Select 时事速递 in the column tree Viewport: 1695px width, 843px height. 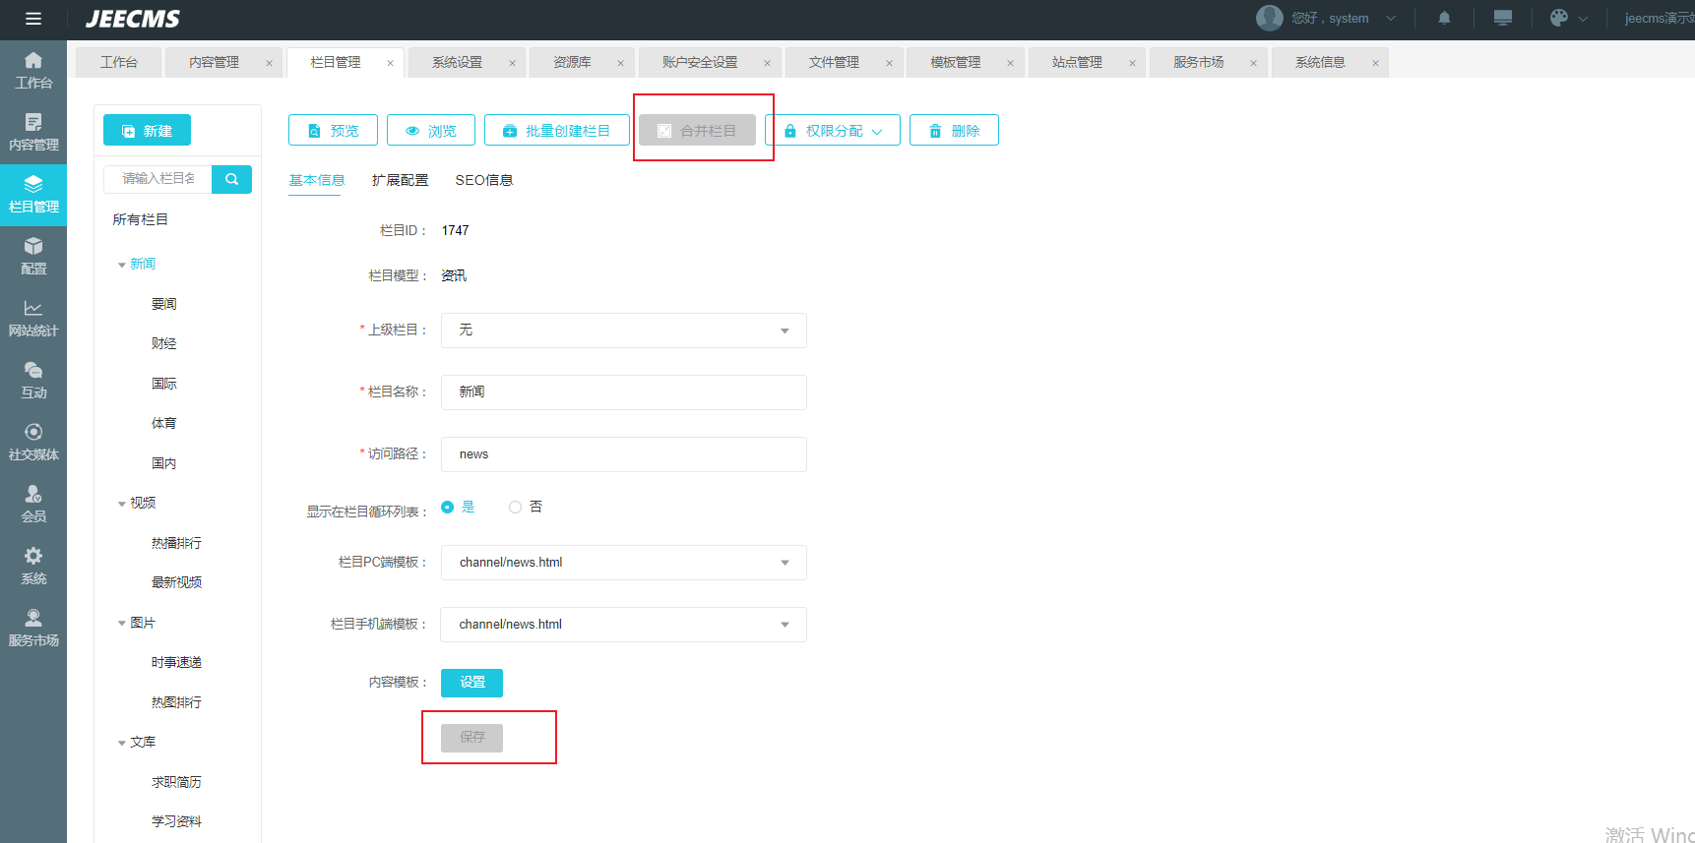pos(176,663)
